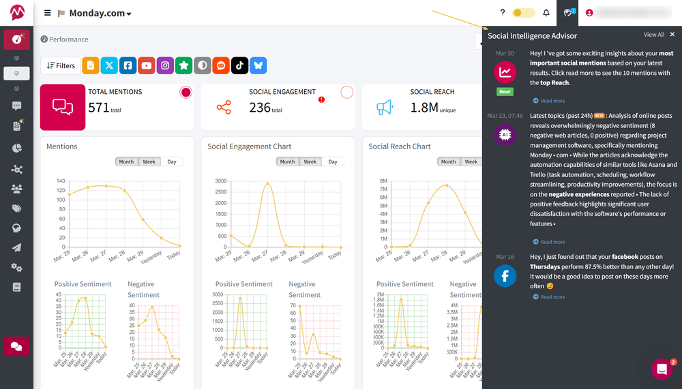The width and height of the screenshot is (682, 389).
Task: Click the user profile avatar icon
Action: (x=589, y=13)
